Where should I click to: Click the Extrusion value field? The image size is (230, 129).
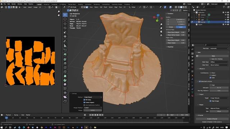click(219, 88)
